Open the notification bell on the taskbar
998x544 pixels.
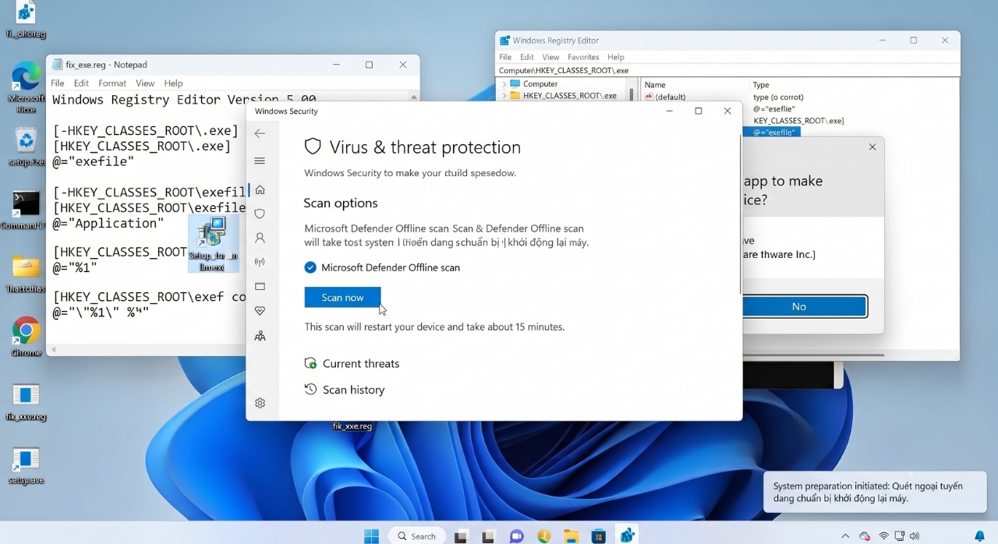(980, 536)
